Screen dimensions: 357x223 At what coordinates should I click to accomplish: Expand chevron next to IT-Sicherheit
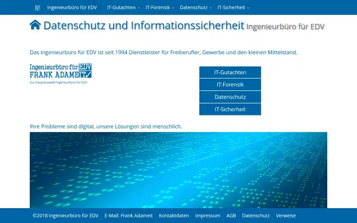point(248,8)
